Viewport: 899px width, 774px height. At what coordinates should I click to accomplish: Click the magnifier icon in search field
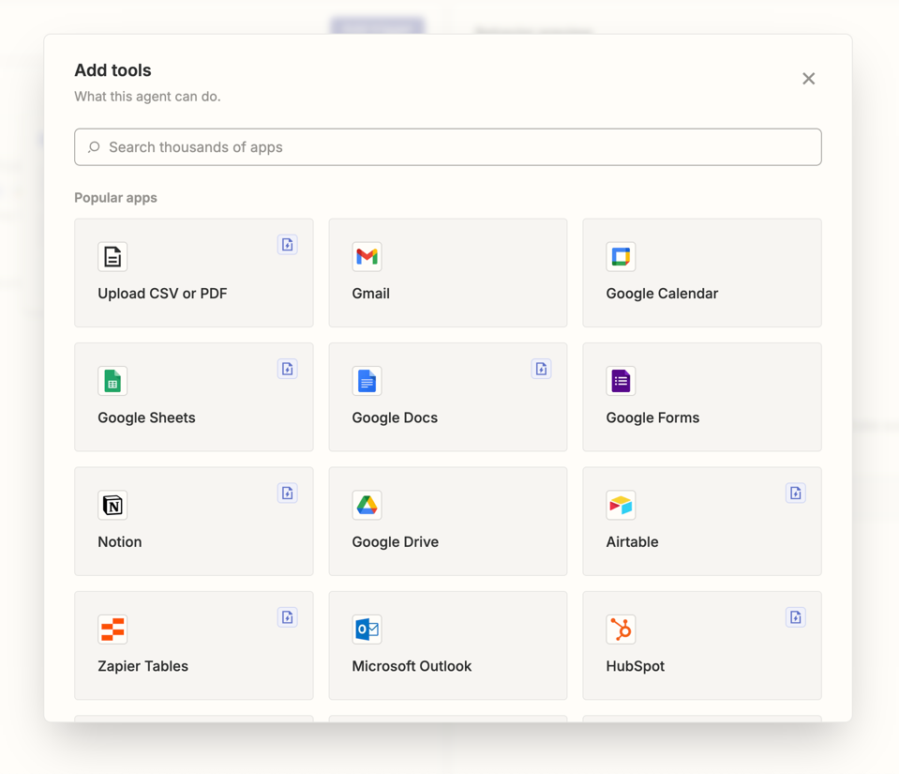tap(94, 147)
